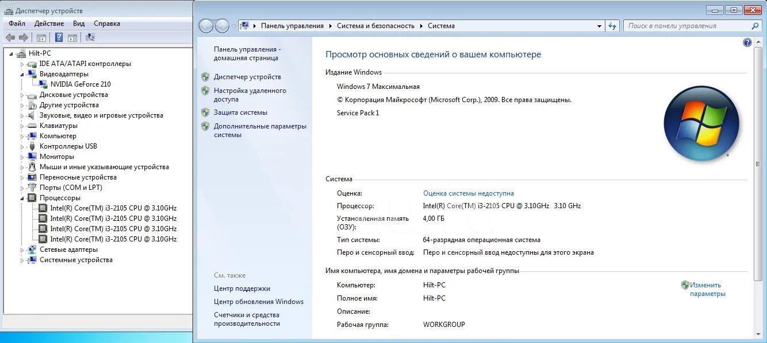Image resolution: width=767 pixels, height=343 pixels.
Task: Expand the Системные устройства node
Action: [x=22, y=260]
